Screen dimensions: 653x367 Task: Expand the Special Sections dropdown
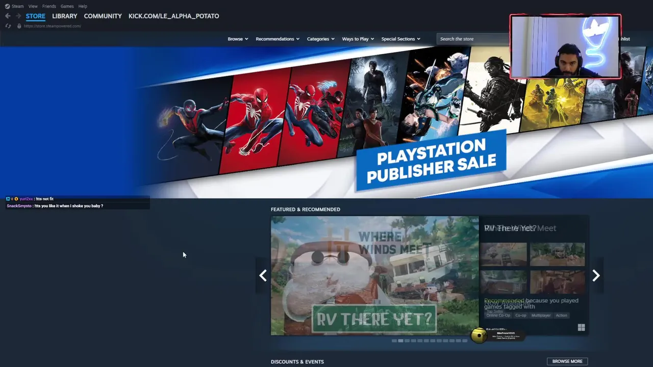point(400,39)
